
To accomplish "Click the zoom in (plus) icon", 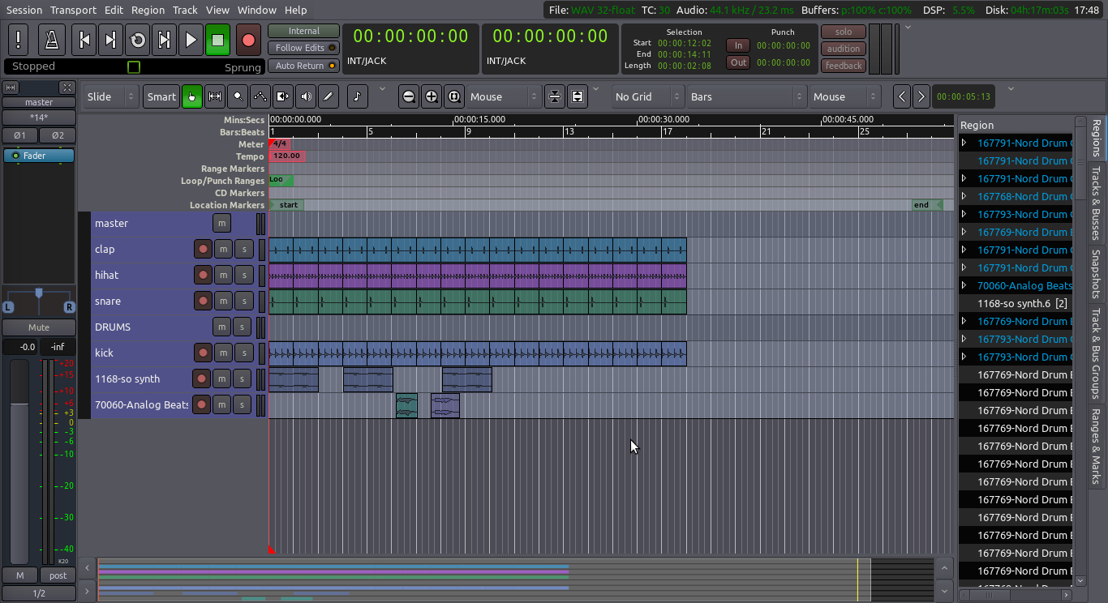I will coord(432,96).
